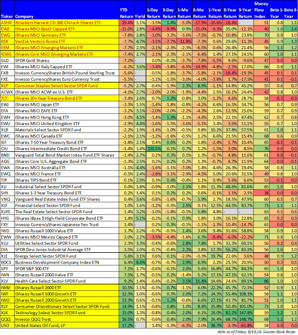Click Utilities Select Sector SPDR Fund

click(46, 243)
